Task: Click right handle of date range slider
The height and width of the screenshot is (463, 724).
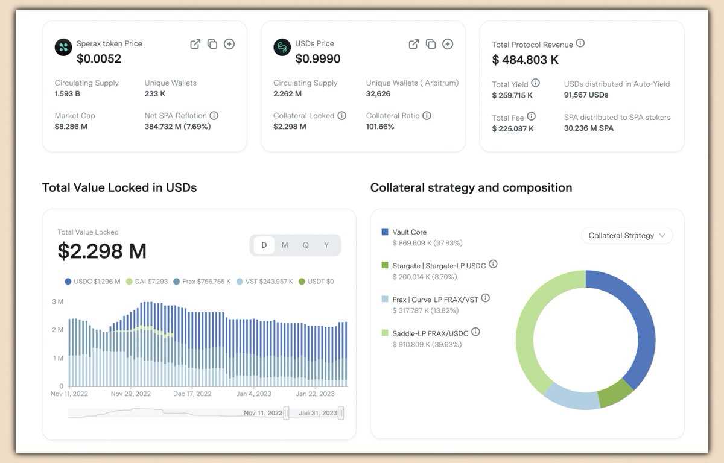Action: pyautogui.click(x=341, y=413)
